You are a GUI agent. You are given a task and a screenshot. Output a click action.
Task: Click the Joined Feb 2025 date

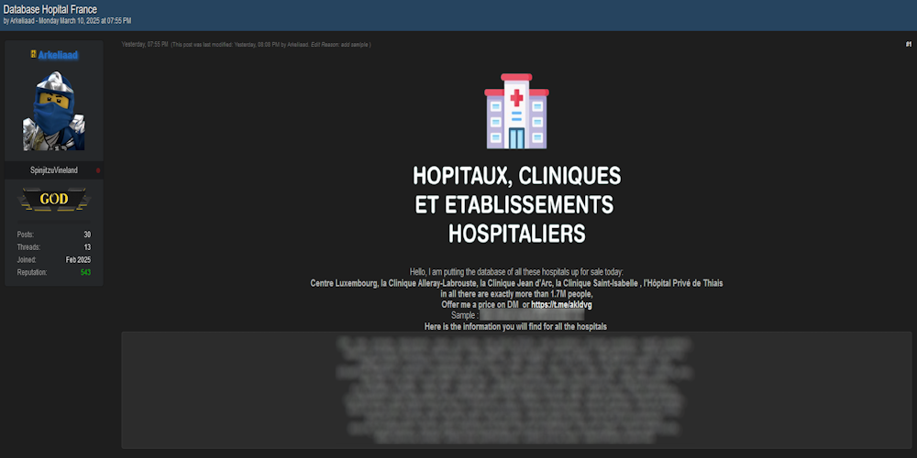click(78, 260)
